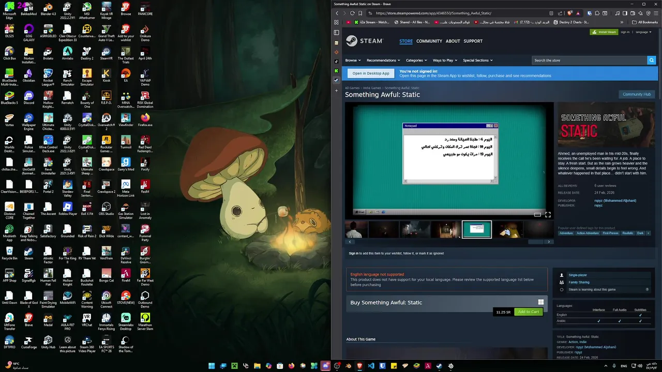This screenshot has height=372, width=662.
Task: Open the SUPPORT tab
Action: coord(473,41)
